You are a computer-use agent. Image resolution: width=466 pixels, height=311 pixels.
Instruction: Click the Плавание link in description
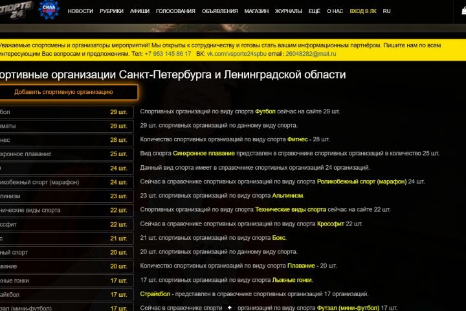pos(301,266)
